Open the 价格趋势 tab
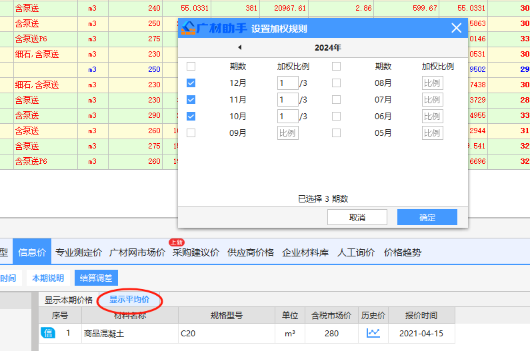530x351 pixels. tap(403, 252)
